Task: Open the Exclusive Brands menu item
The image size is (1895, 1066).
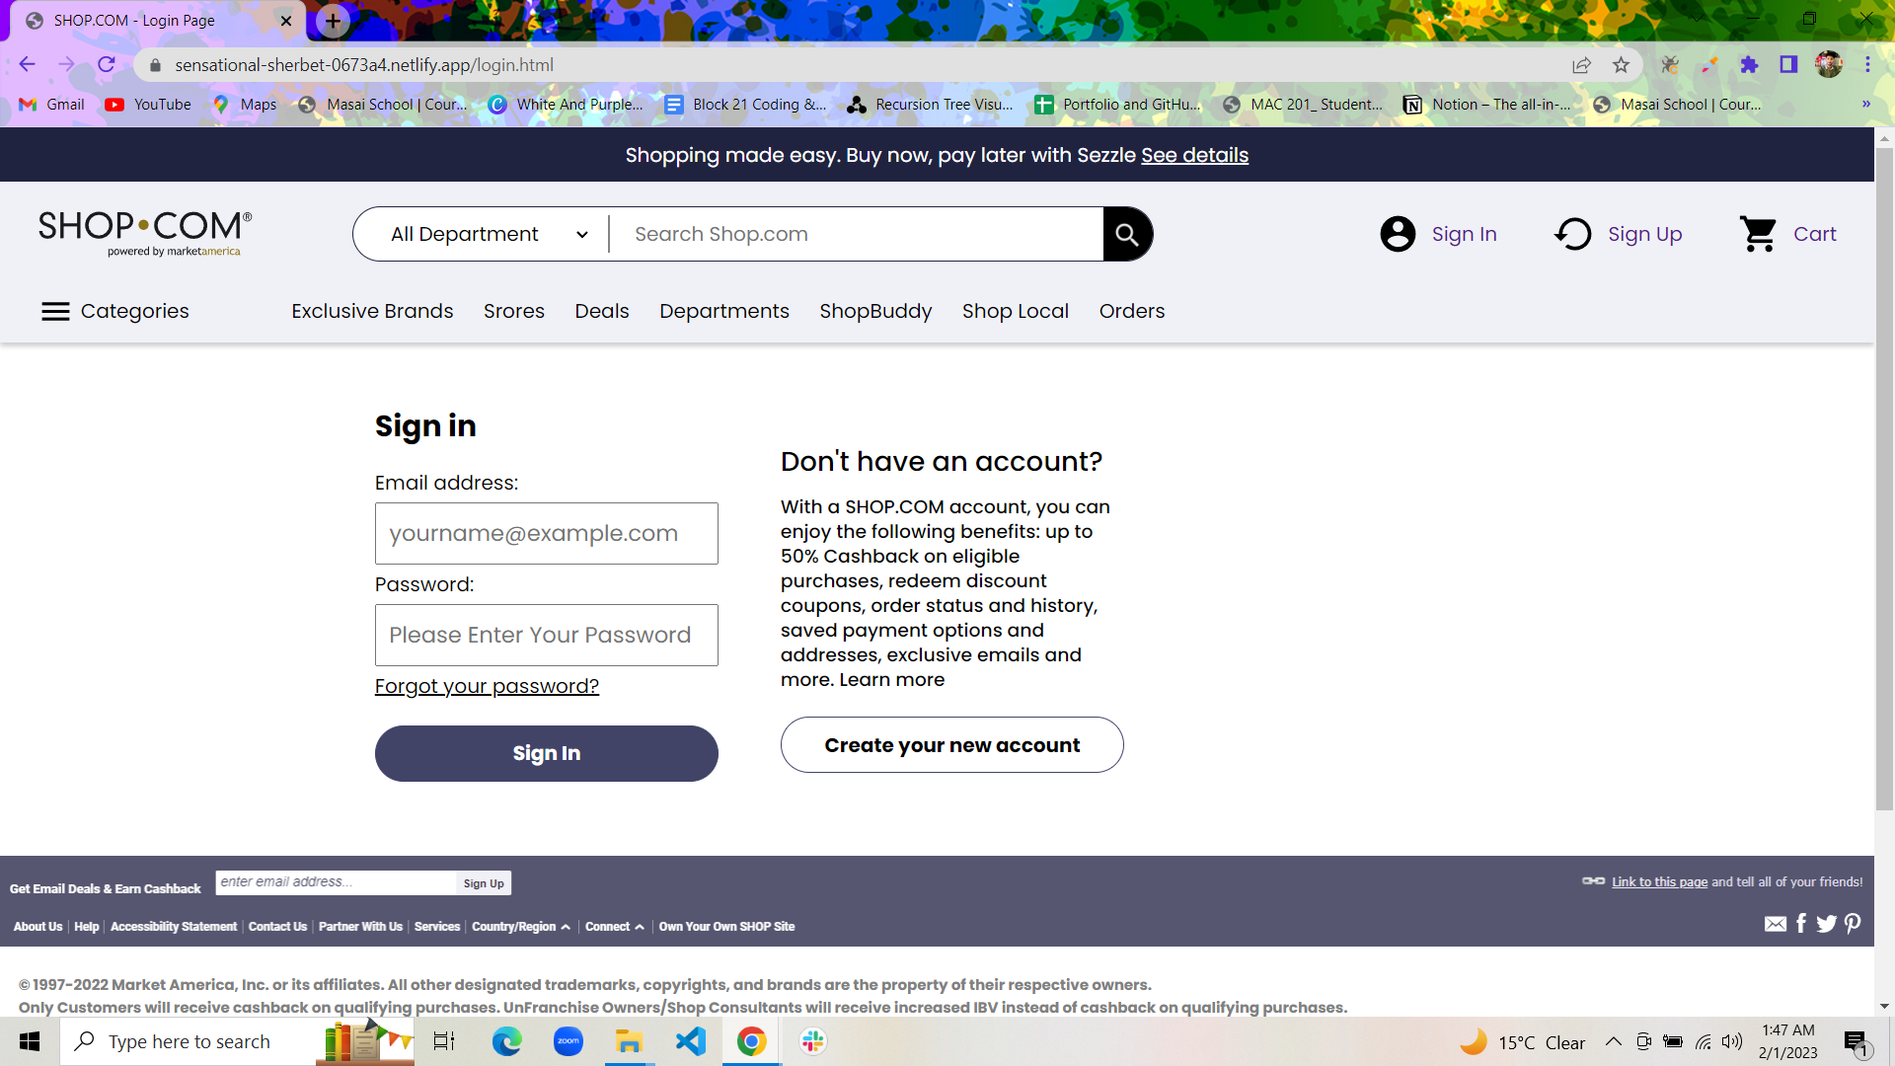Action: point(372,312)
